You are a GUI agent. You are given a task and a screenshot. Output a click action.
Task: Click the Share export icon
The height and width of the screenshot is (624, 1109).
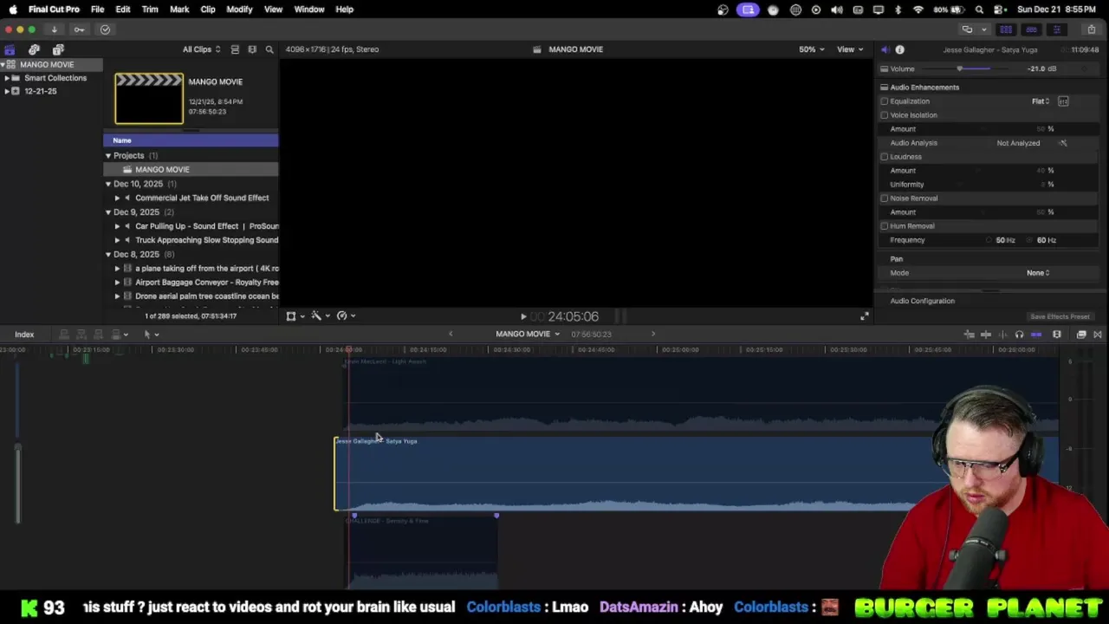[x=1091, y=29]
